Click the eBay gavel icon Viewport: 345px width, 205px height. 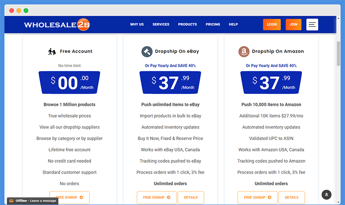[x=147, y=52]
